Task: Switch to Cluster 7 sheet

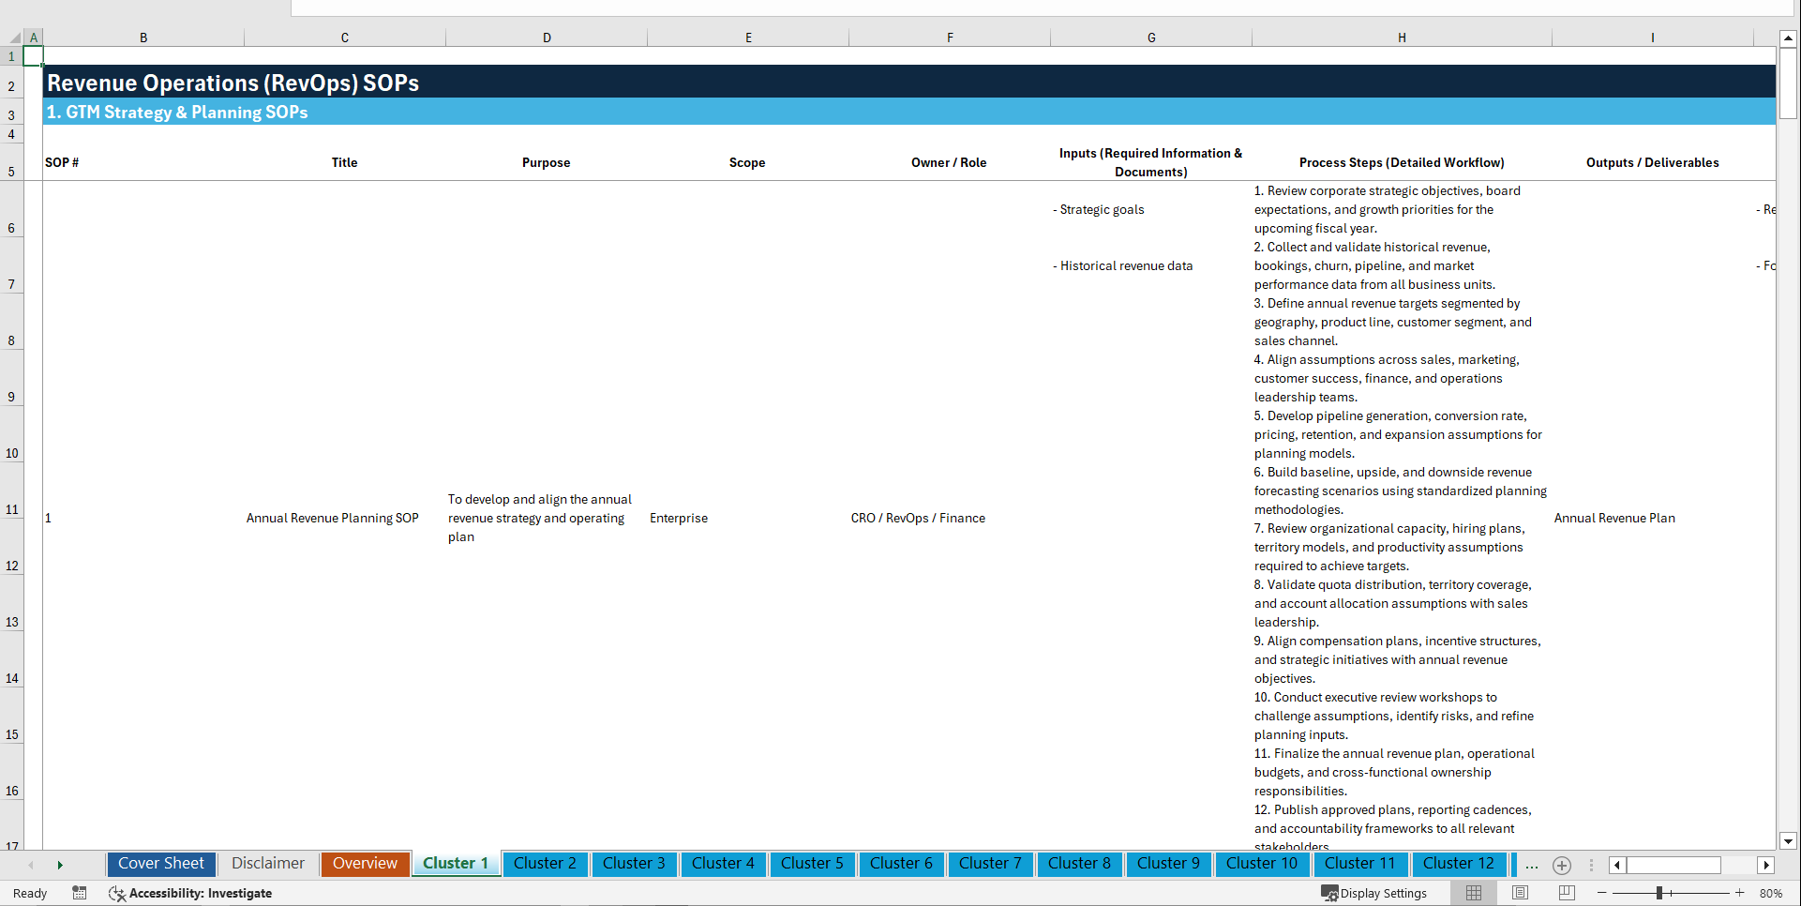Action: pos(990,864)
